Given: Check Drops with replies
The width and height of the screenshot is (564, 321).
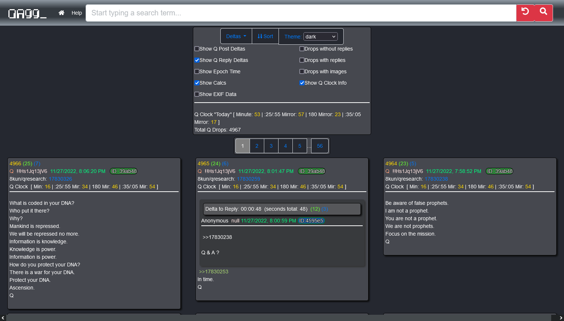Looking at the screenshot, I should click(302, 60).
